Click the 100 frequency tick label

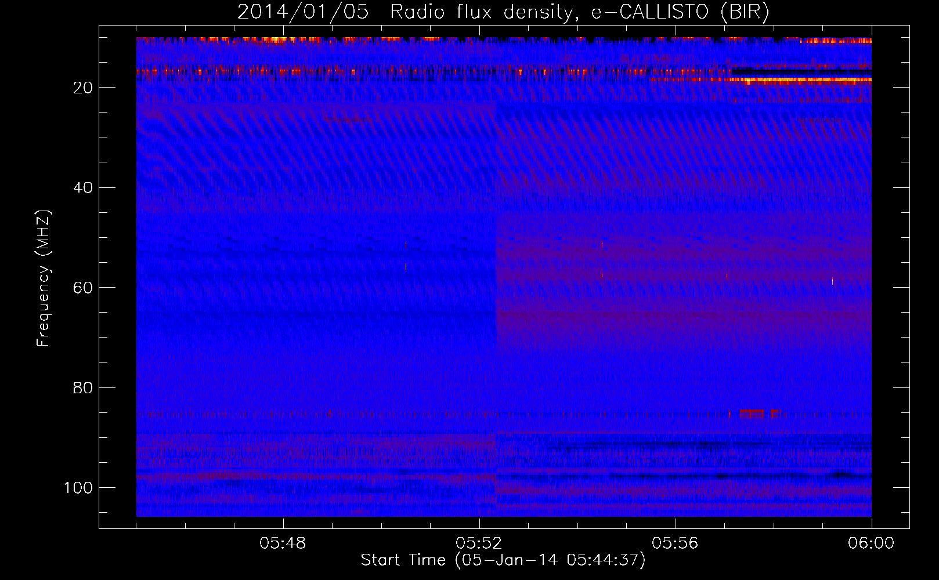pyautogui.click(x=78, y=488)
